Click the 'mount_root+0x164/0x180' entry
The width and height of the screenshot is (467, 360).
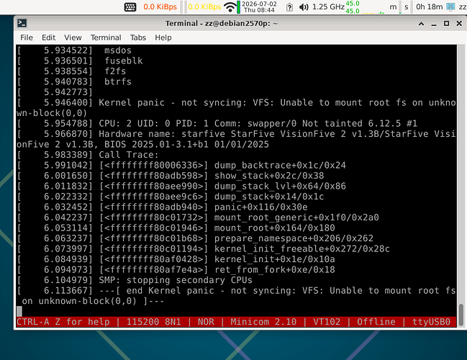click(275, 228)
